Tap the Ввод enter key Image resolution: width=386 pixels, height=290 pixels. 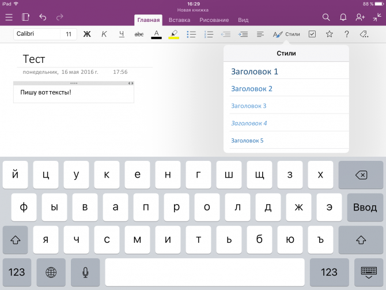tap(365, 207)
